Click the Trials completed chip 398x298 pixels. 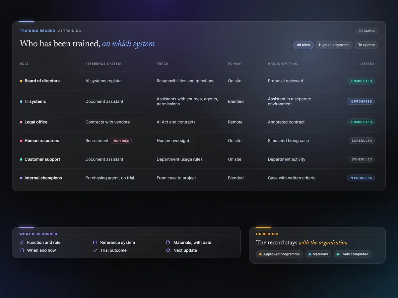coord(353,254)
